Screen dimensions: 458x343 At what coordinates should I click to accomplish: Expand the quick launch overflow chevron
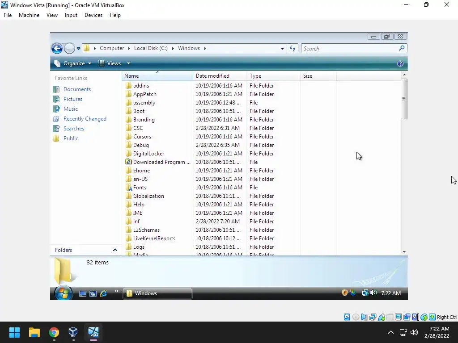117,291
